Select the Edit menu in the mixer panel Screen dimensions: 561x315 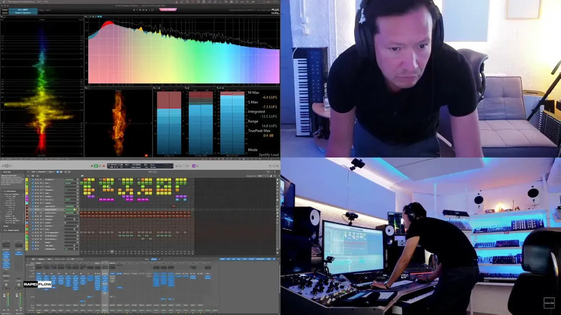click(33, 259)
